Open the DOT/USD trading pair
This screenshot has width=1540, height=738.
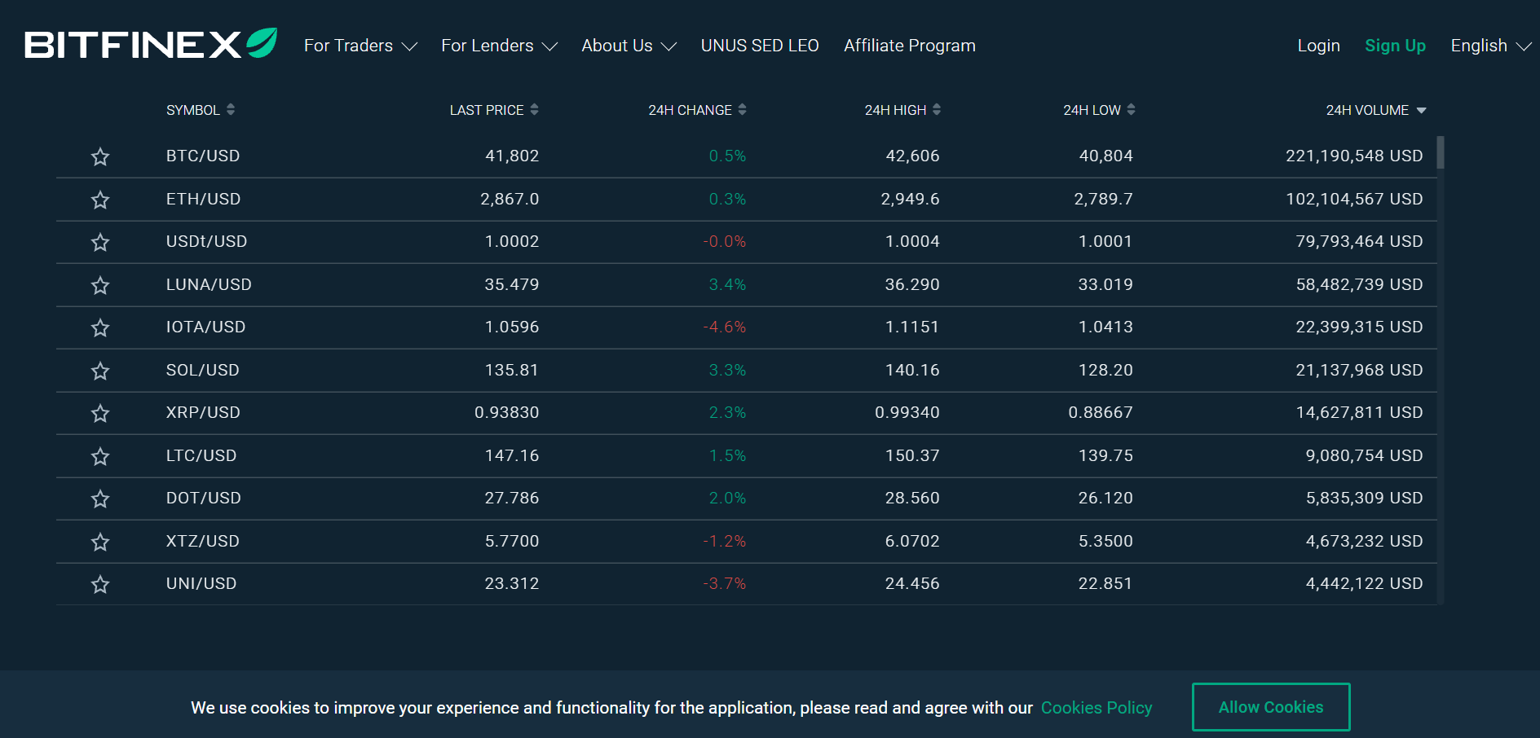[x=204, y=498]
